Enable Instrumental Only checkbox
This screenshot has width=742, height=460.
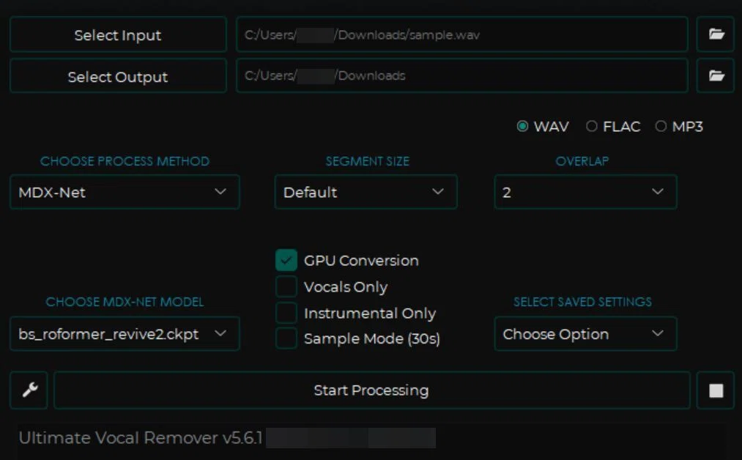click(x=286, y=313)
